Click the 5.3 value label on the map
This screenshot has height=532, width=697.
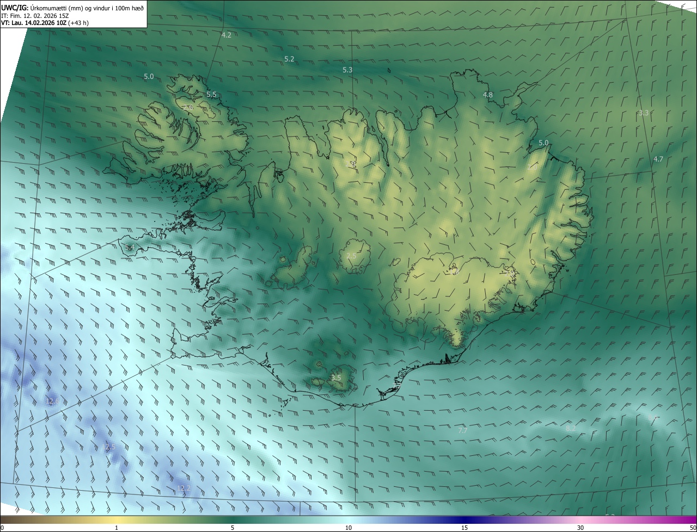click(x=347, y=70)
